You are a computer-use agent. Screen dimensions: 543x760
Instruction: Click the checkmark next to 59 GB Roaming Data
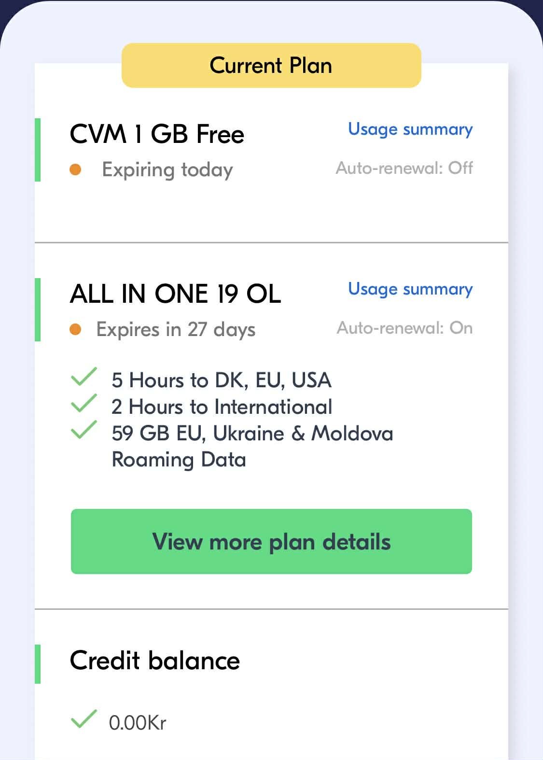coord(84,430)
